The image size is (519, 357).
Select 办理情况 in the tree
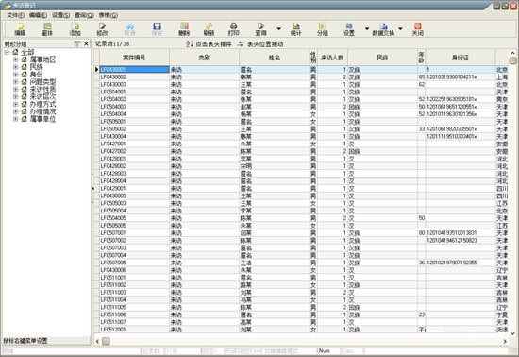(x=42, y=111)
